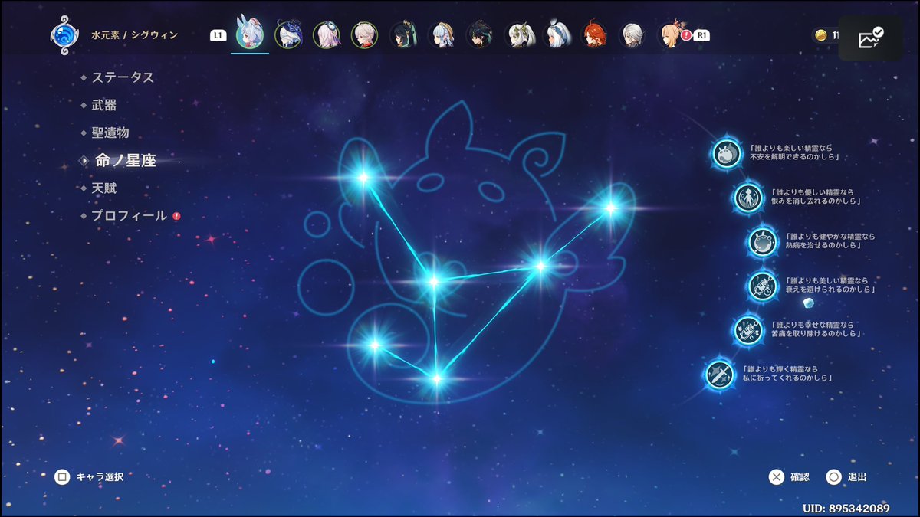Open the ステータス menu entry
The height and width of the screenshot is (517, 920).
(x=123, y=77)
